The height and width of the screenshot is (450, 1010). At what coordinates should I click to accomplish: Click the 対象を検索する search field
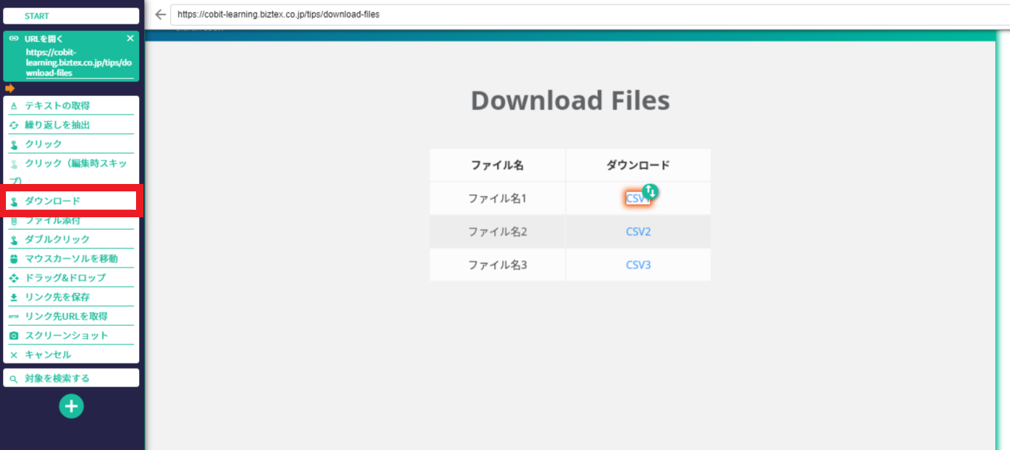pos(71,378)
